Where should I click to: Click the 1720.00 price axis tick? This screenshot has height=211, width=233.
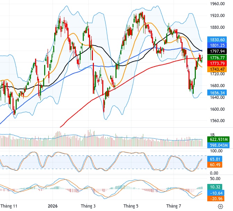click(217, 74)
